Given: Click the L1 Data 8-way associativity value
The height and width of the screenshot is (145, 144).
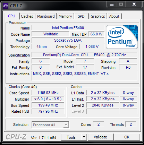Looking at the screenshot, I should [x=128, y=93].
